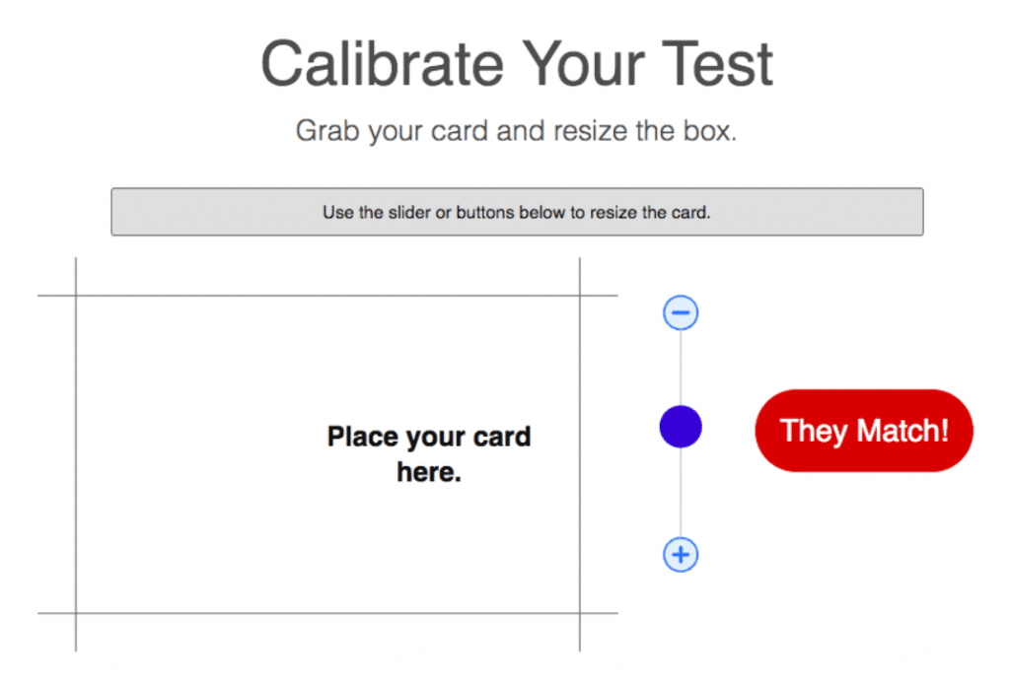The image size is (1010, 684).
Task: Click the slider track below the minus icon
Action: coord(681,368)
